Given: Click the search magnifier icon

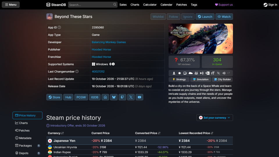Looking at the screenshot, I should coord(115,5).
